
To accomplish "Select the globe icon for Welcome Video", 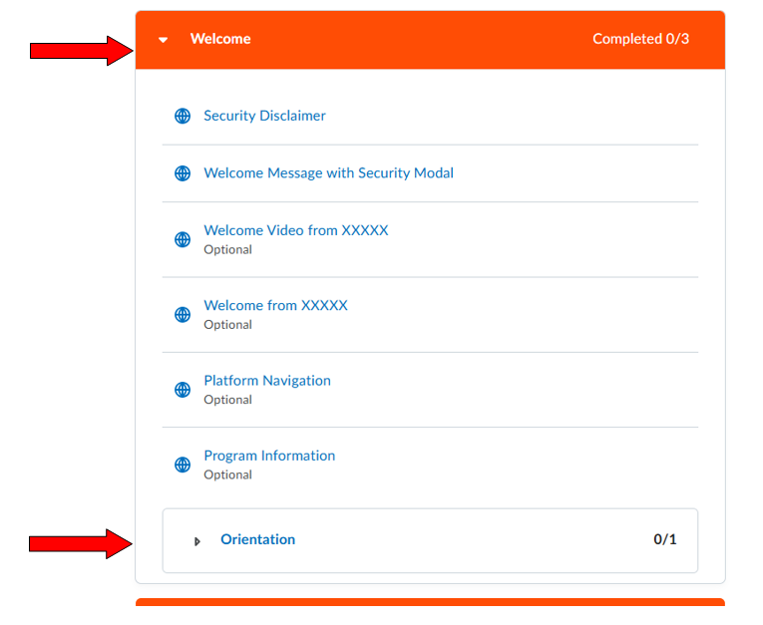I will (183, 239).
